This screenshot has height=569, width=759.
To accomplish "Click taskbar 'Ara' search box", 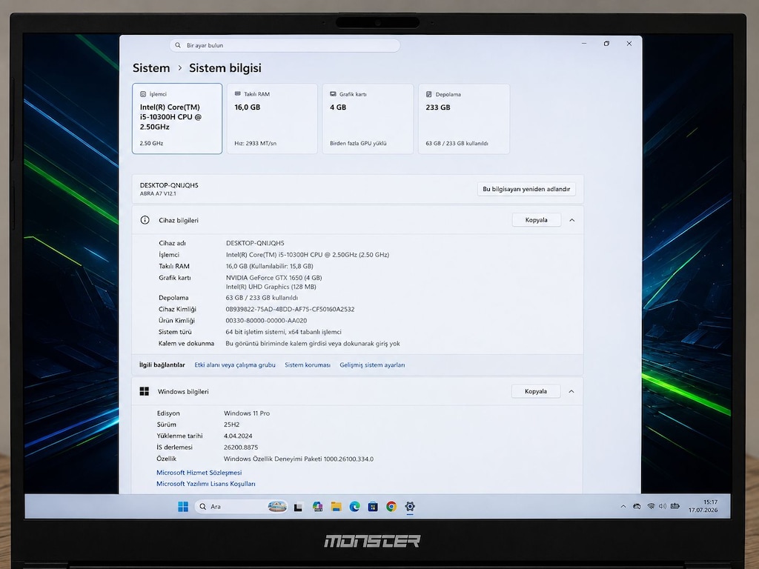I will (x=241, y=507).
